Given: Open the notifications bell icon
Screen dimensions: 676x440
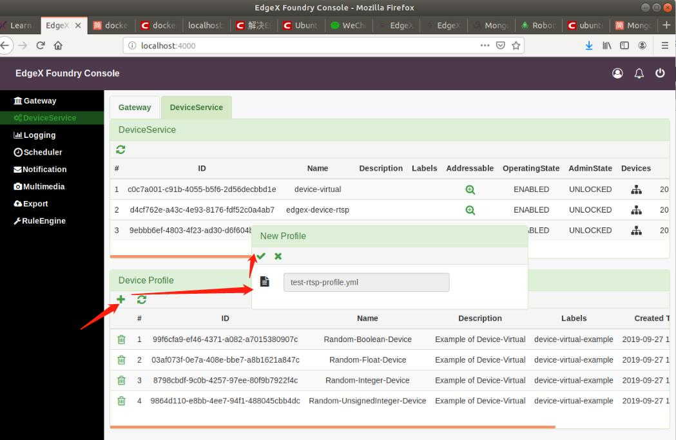Looking at the screenshot, I should (639, 73).
